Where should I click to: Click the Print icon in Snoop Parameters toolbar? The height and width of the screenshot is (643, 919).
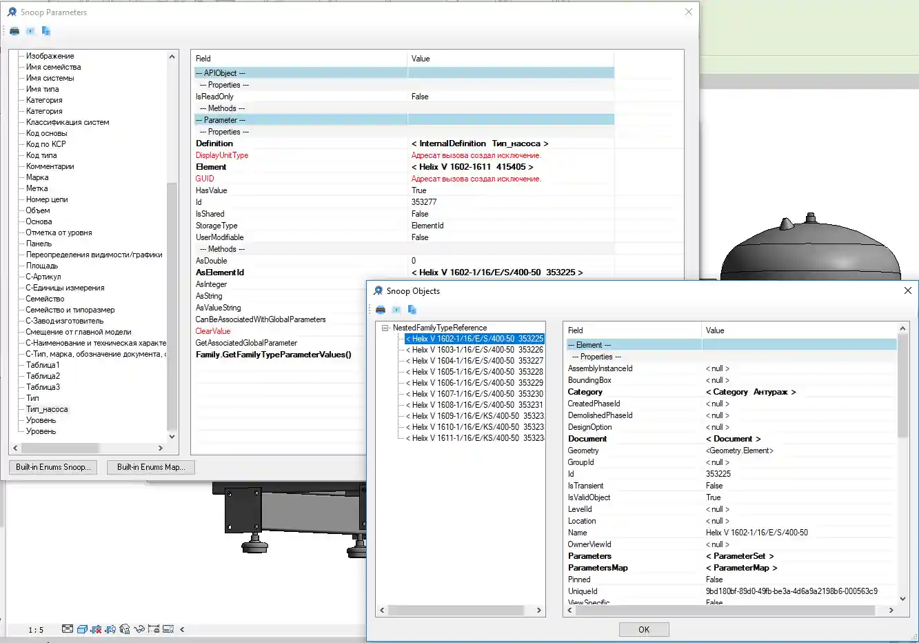[14, 30]
